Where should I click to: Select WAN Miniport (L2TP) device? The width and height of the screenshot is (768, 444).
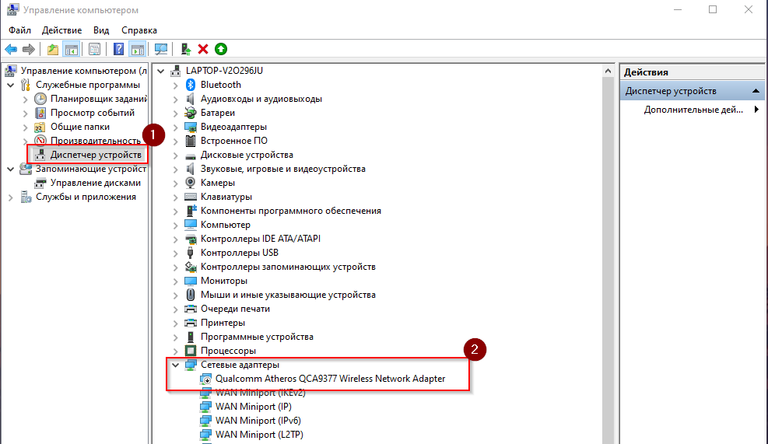pos(259,434)
